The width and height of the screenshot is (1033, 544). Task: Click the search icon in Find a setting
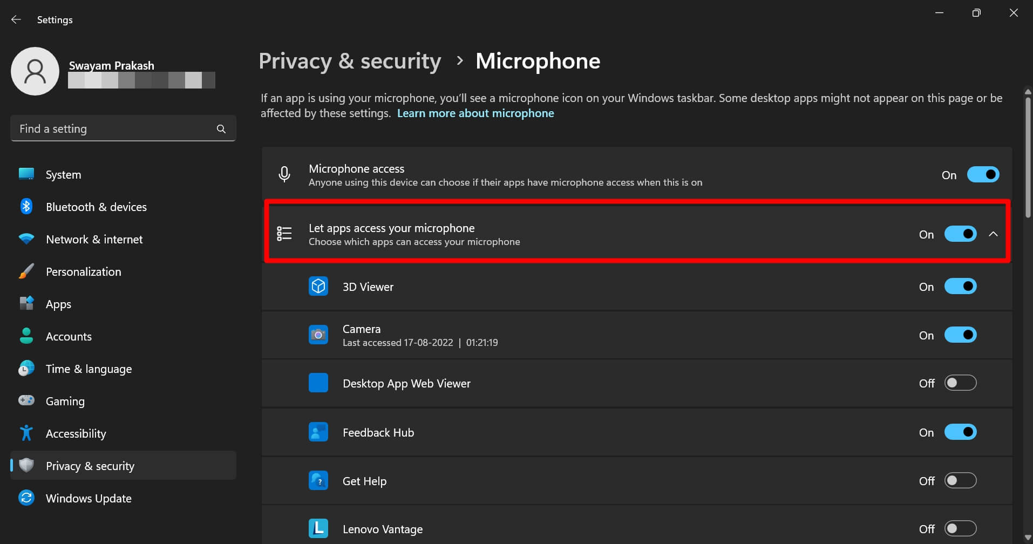[x=221, y=128]
